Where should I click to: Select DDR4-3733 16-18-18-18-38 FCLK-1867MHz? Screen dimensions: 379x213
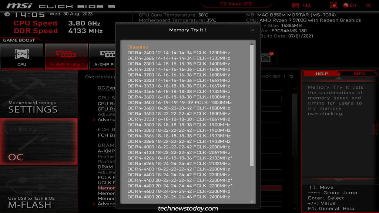click(x=179, y=119)
